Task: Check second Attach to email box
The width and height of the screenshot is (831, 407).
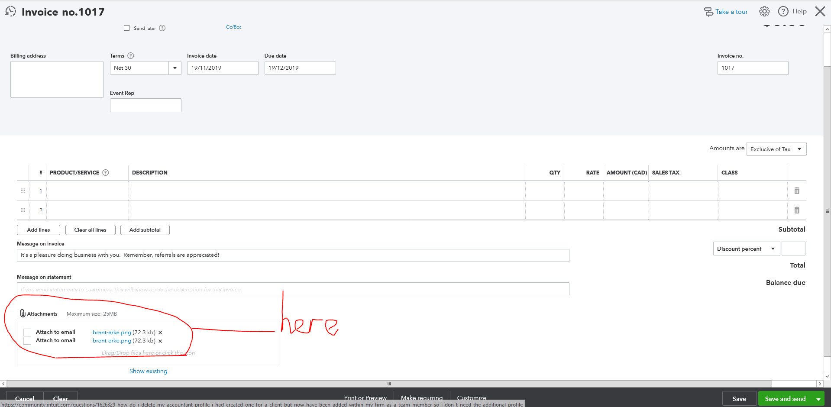Action: (x=27, y=341)
